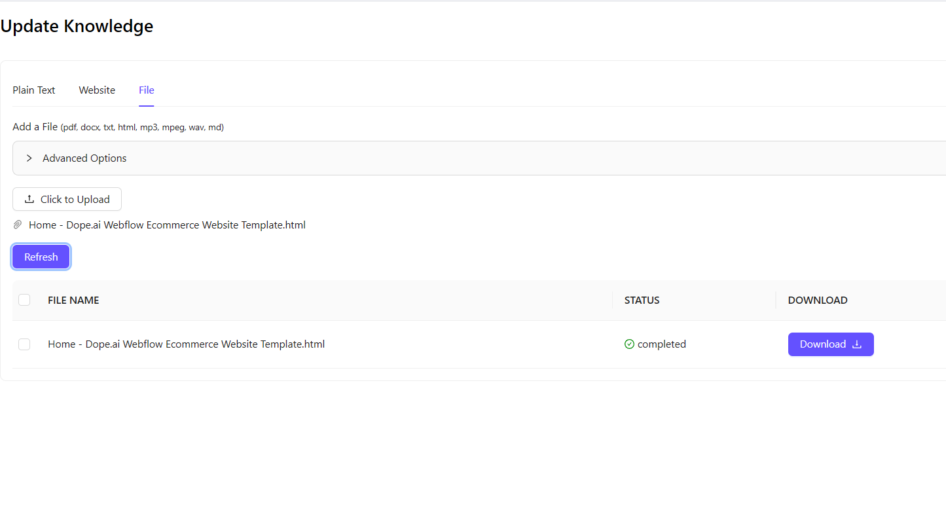This screenshot has height=527, width=946.
Task: Click the file name in the table row
Action: tap(186, 344)
